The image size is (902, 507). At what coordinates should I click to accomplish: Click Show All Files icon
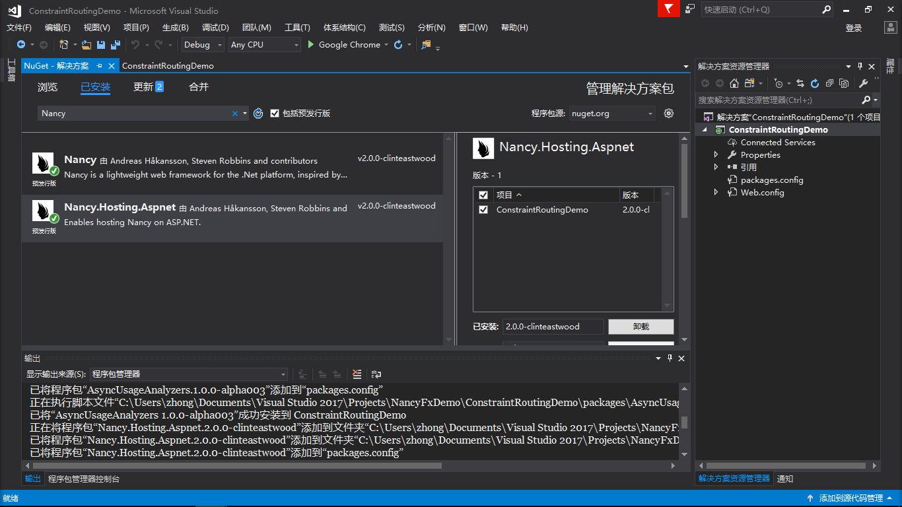pos(844,83)
